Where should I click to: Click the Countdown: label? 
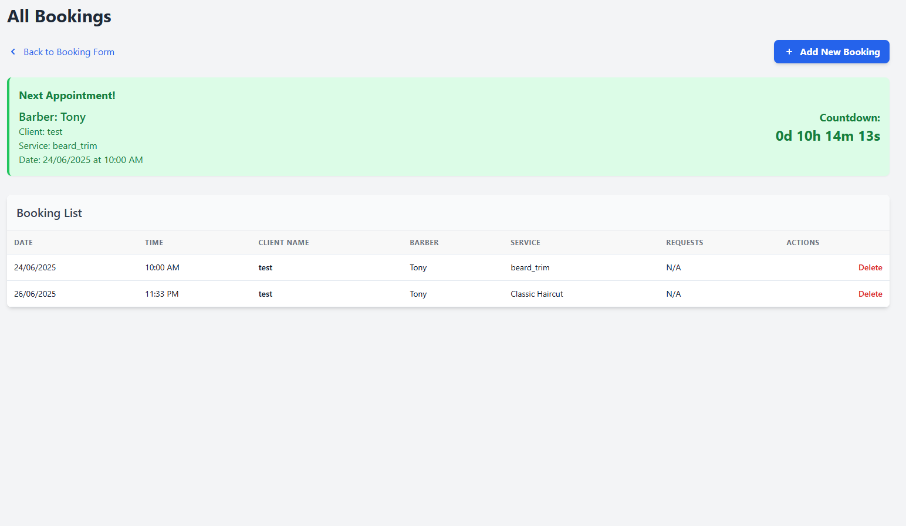[x=850, y=118]
